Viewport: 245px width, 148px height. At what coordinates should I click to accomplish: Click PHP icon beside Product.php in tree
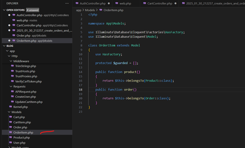click(11, 137)
